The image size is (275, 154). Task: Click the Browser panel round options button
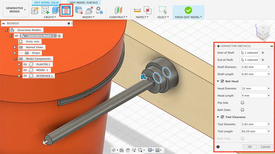coord(69,23)
